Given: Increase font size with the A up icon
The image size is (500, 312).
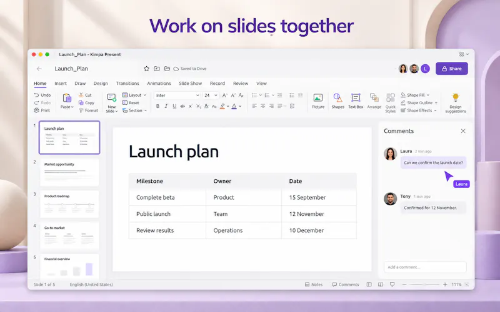Looking at the screenshot, I should (x=224, y=95).
